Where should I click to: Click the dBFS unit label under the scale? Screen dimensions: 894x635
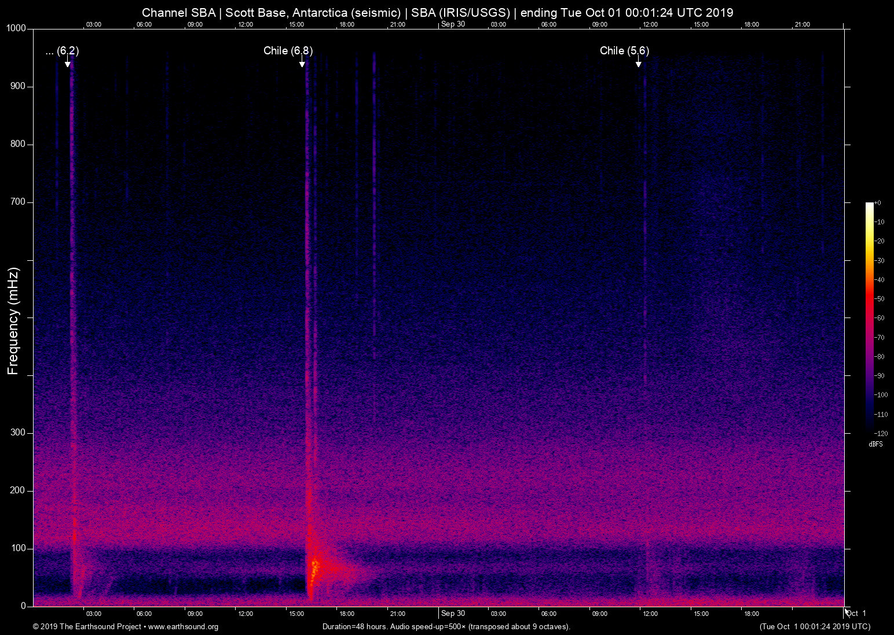click(x=875, y=444)
